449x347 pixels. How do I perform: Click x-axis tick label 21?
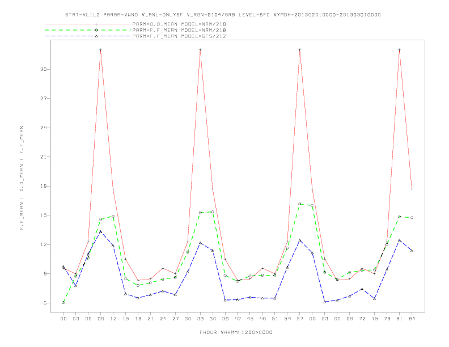[x=150, y=319]
